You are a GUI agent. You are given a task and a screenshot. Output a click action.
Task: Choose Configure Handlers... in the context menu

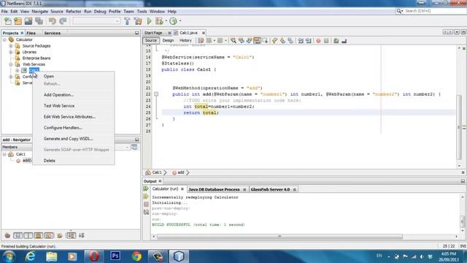pos(73,128)
